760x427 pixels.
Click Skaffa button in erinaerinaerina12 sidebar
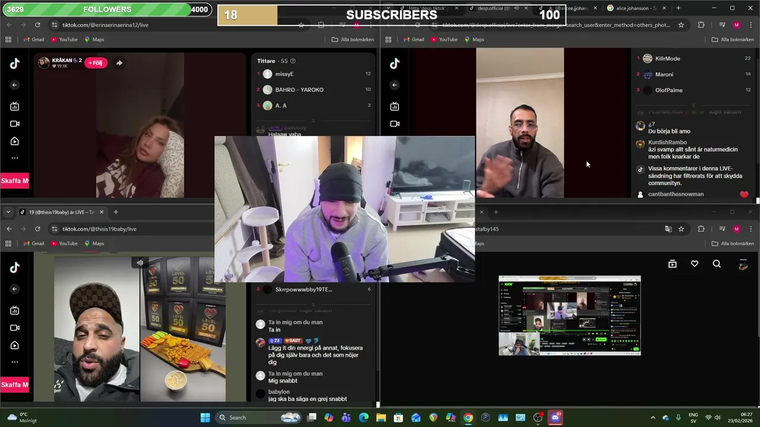[14, 181]
